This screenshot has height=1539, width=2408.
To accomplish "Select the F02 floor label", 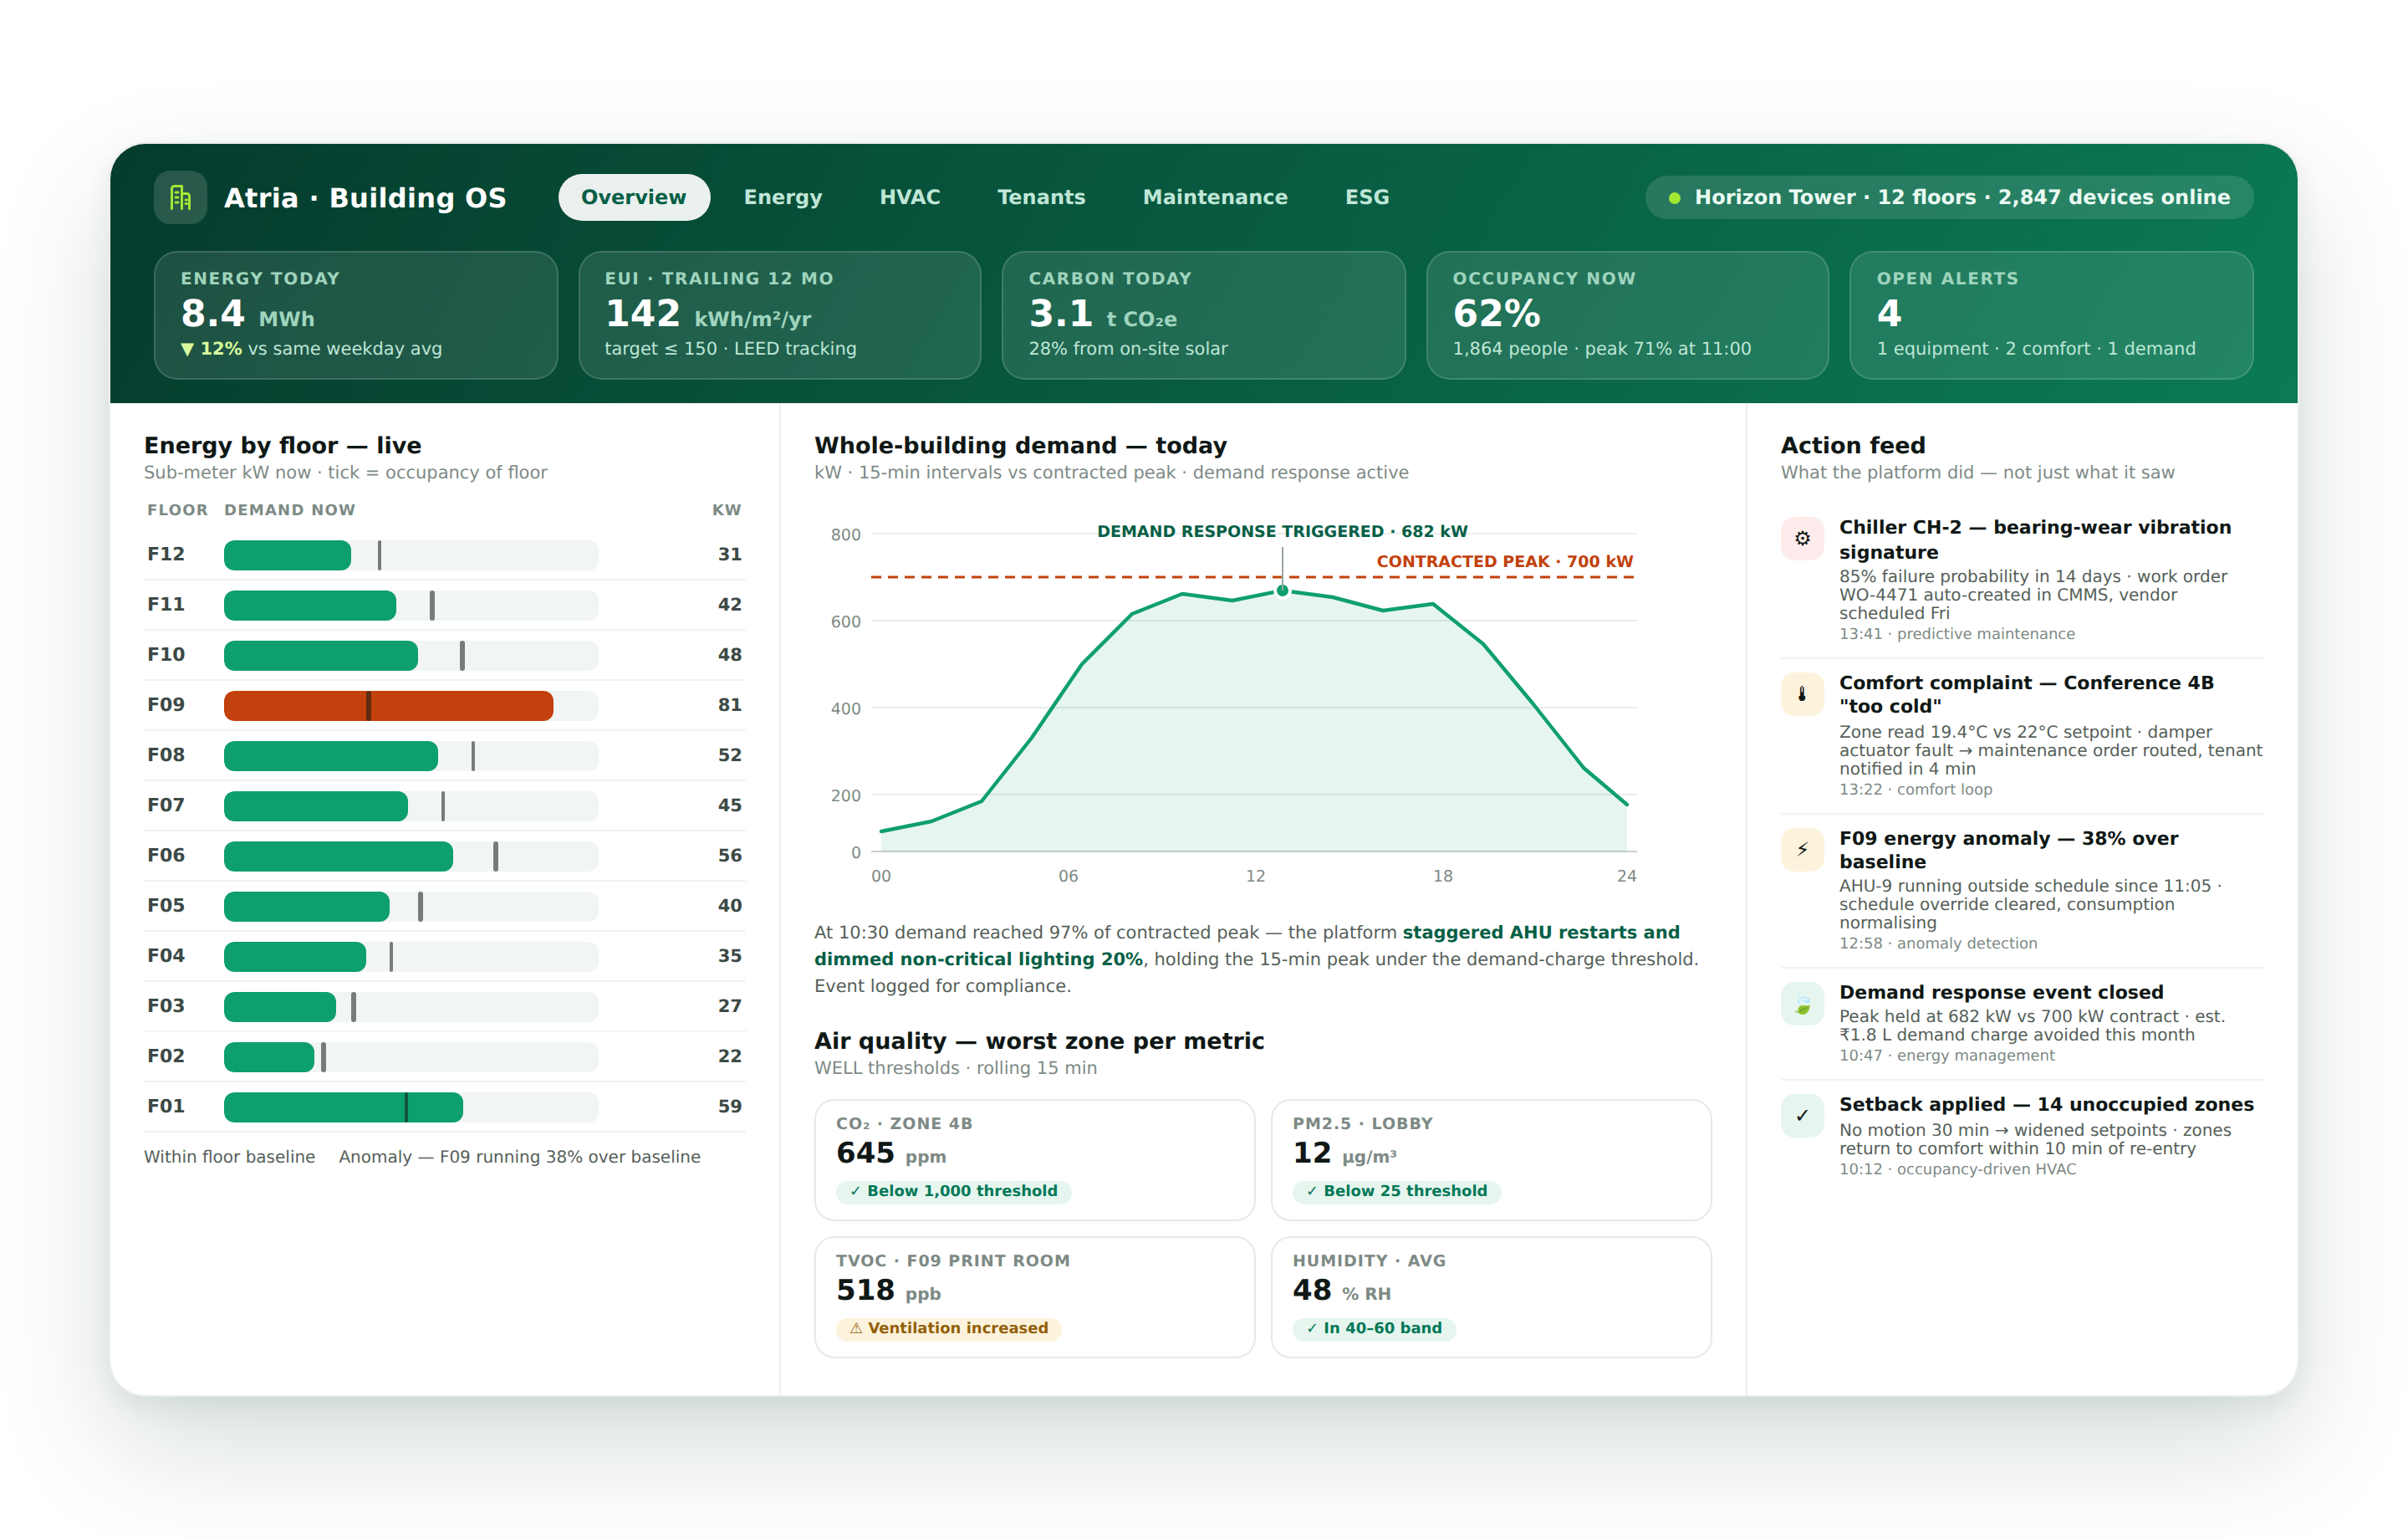I will pyautogui.click(x=166, y=1056).
